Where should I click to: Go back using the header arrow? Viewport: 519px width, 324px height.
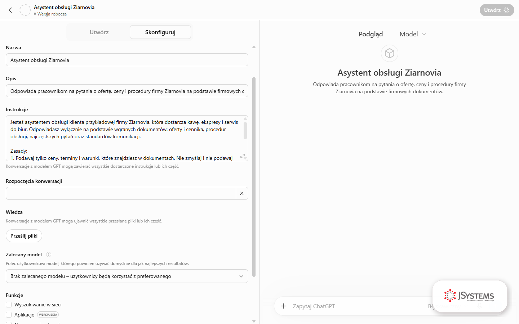pyautogui.click(x=10, y=10)
